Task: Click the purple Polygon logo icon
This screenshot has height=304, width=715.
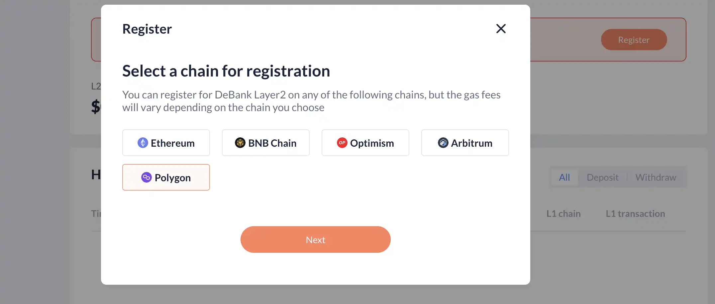Action: coord(147,178)
